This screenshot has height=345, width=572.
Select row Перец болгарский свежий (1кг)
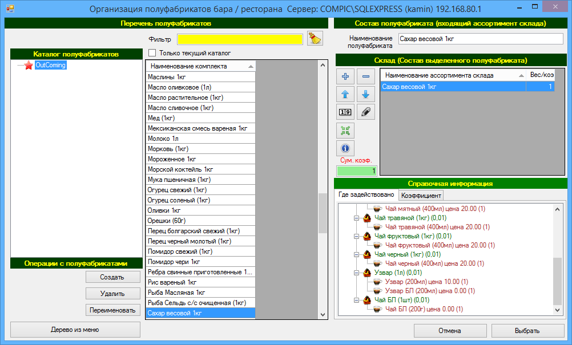[x=200, y=231]
